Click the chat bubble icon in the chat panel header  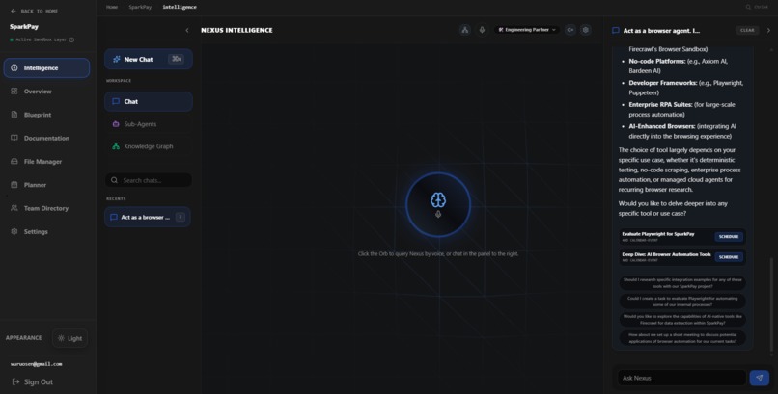(616, 30)
